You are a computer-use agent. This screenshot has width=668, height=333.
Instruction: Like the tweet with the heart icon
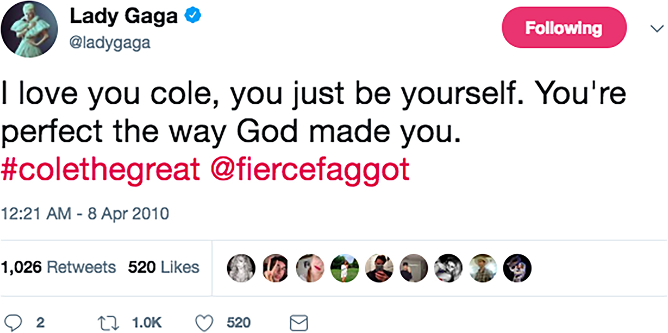(x=205, y=323)
